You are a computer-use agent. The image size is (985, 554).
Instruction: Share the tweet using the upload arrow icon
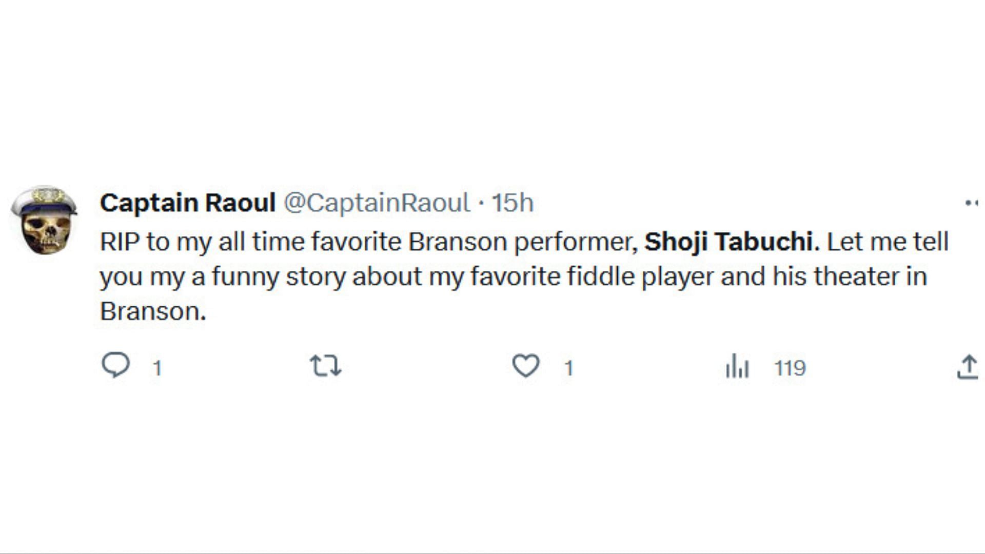pos(968,367)
